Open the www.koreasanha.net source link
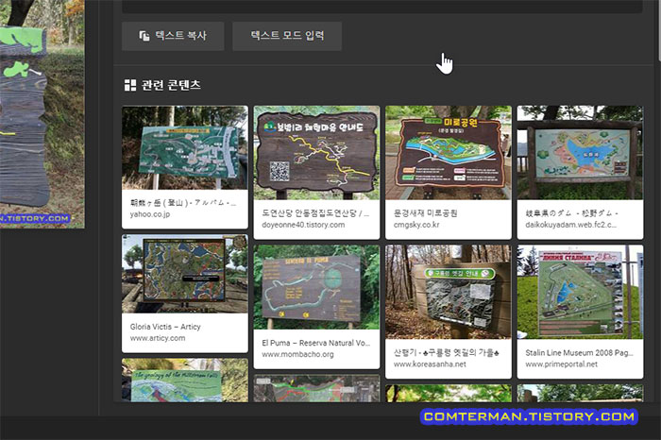Viewport: 661px width, 440px height. point(430,364)
